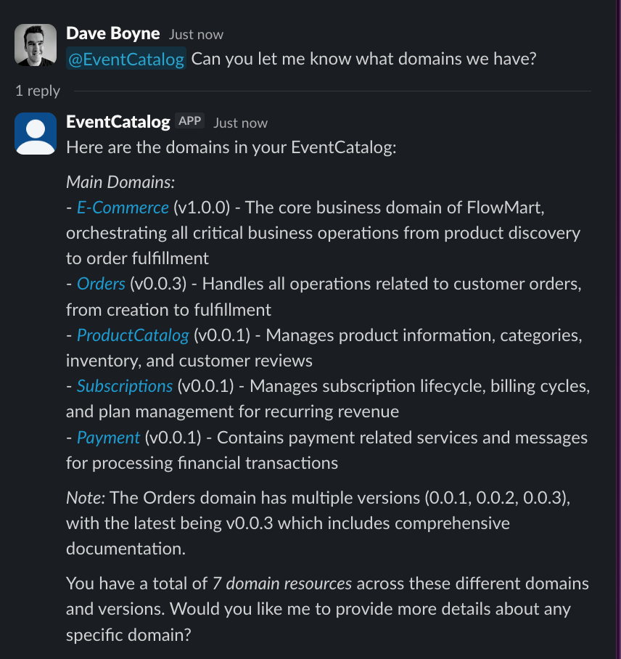621x659 pixels.
Task: Open the Orders domain link
Action: tap(100, 284)
